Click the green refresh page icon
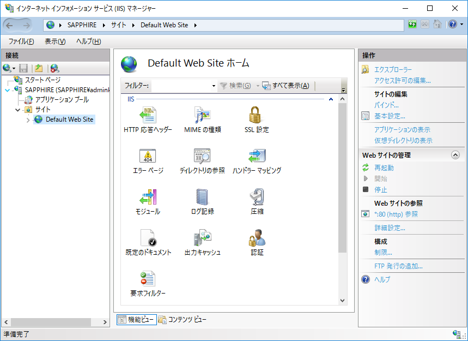Viewport: 468px width, 341px height. [x=412, y=25]
